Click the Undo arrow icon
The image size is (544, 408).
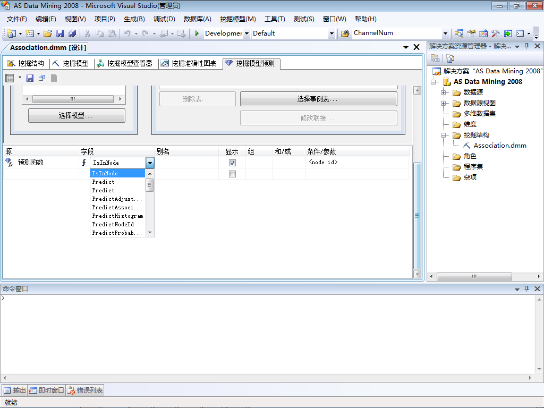[x=127, y=33]
